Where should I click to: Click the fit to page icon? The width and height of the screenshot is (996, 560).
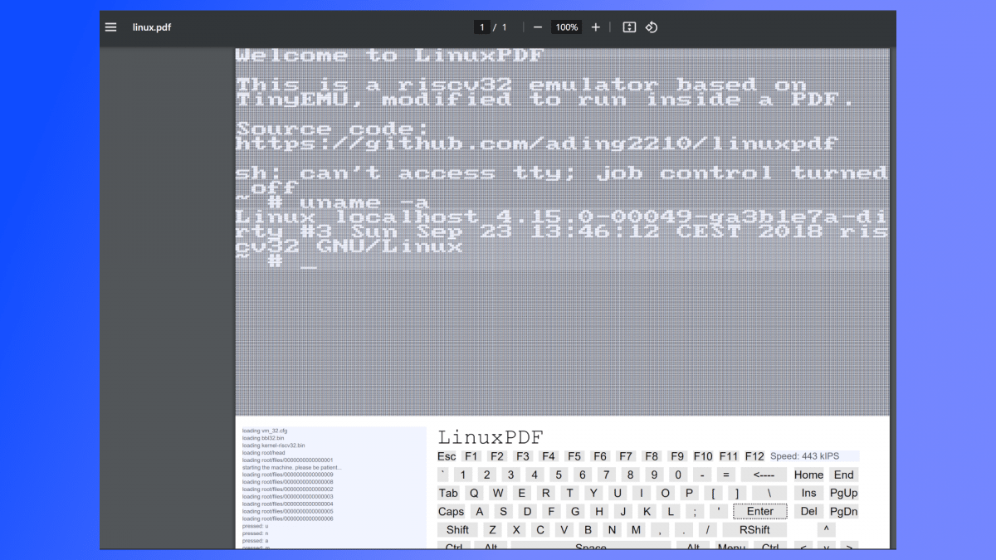(x=629, y=27)
